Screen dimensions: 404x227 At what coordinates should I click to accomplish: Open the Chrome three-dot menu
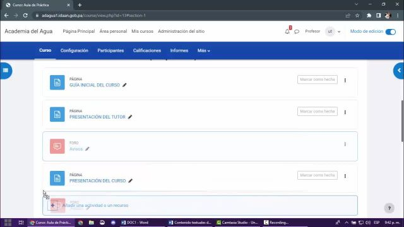[x=398, y=15]
